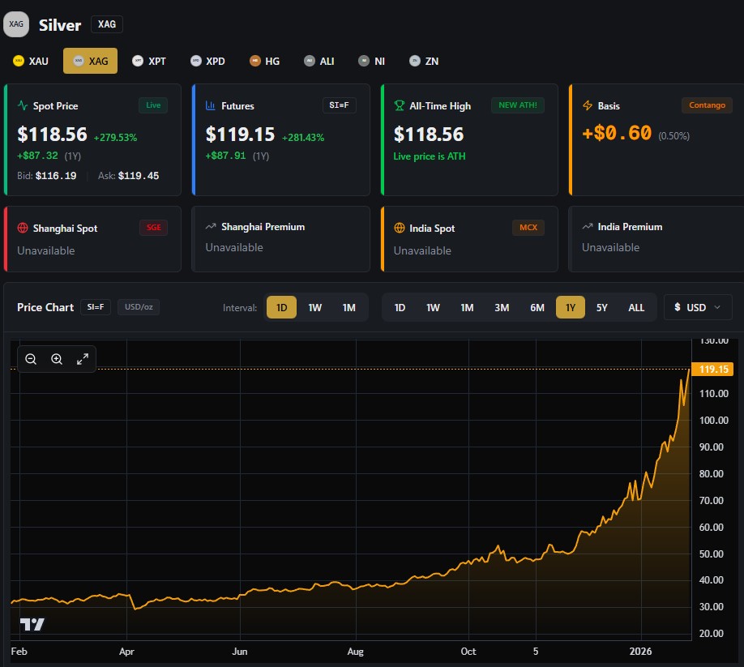Viewport: 744px width, 667px height.
Task: Click the Shanghai Spot globe icon
Action: (23, 228)
